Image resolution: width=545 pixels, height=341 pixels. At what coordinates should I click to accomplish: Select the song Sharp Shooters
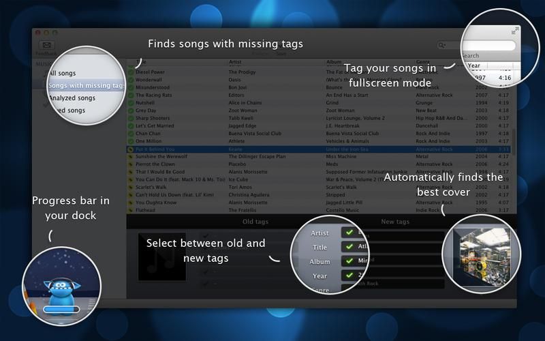point(153,118)
